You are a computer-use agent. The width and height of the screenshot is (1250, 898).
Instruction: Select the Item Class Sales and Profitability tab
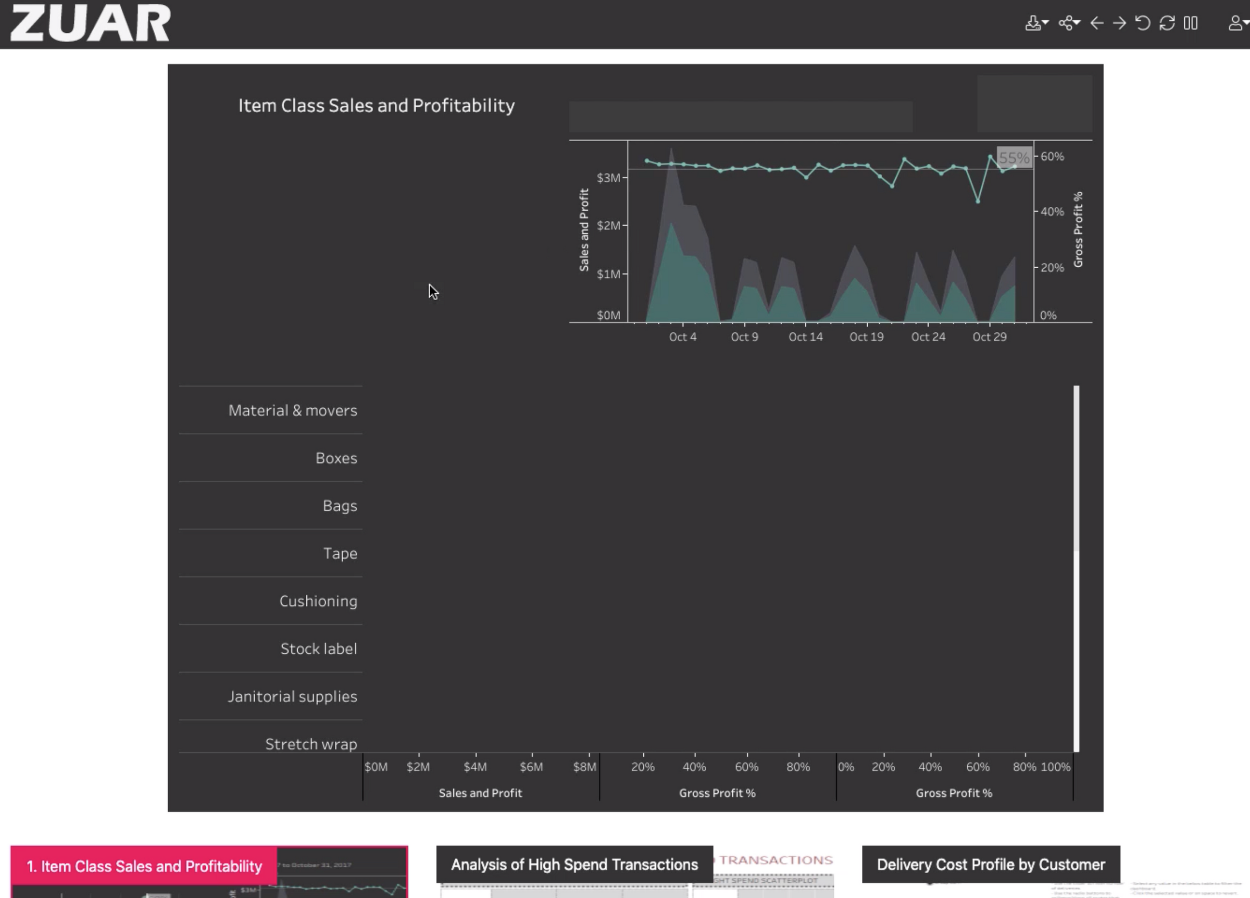(144, 866)
